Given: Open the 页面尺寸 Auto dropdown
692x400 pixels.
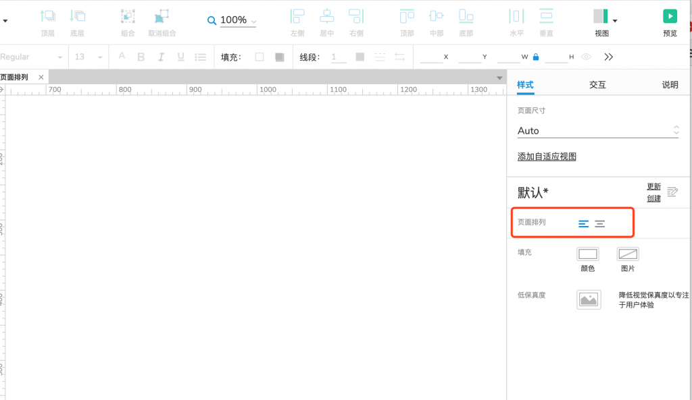Looking at the screenshot, I should [x=597, y=131].
